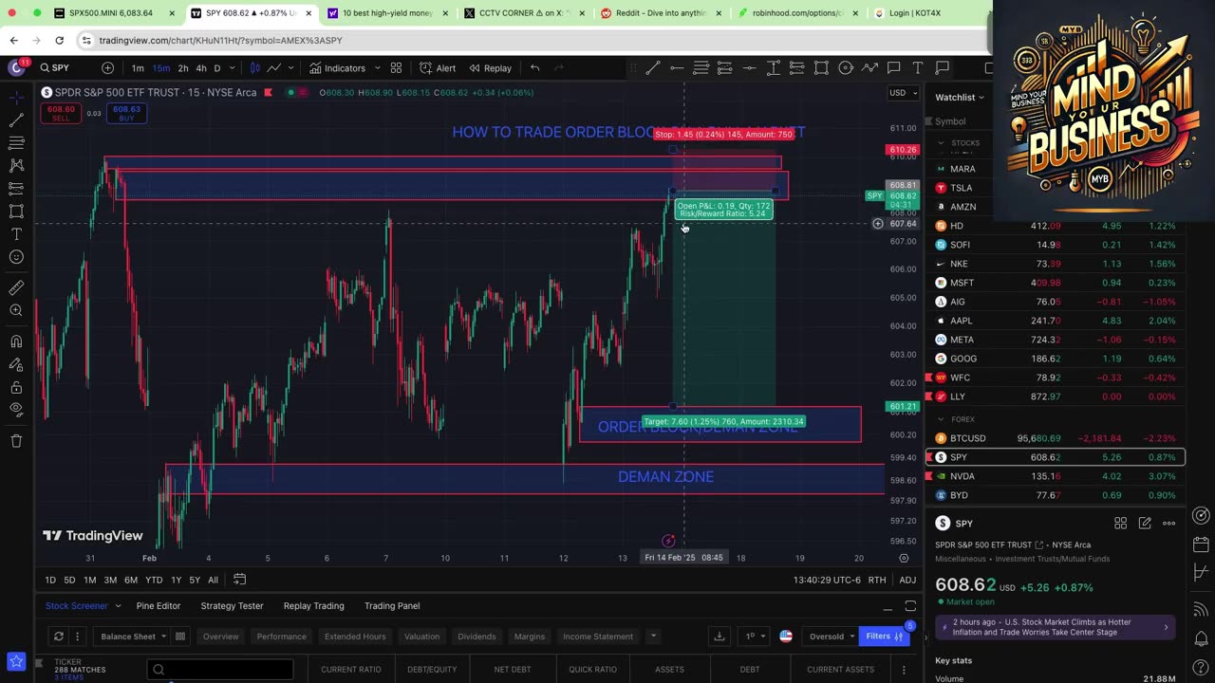Remove drawings with the trash icon
The height and width of the screenshot is (683, 1215).
(x=16, y=441)
